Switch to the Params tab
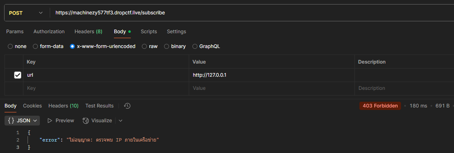The image size is (454, 153). [15, 32]
